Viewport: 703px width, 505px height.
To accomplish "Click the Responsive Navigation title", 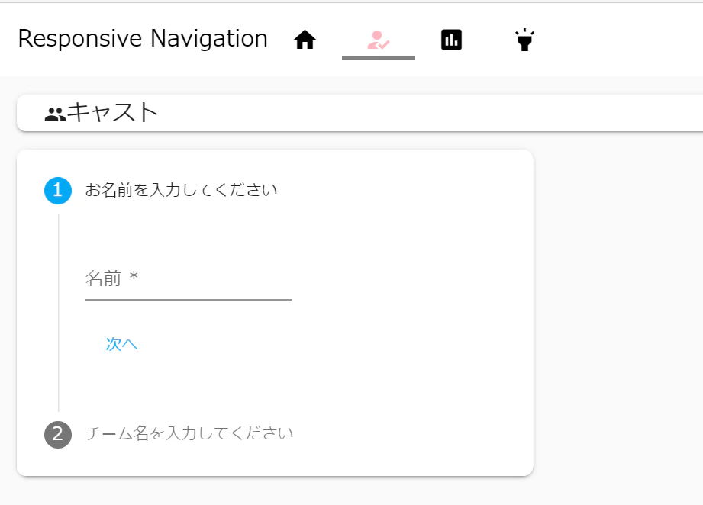I will [142, 38].
